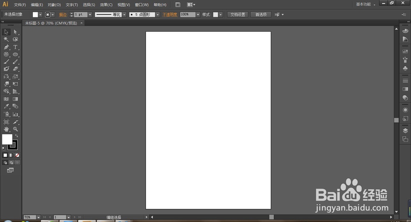Open the Artboards panel icon
This screenshot has height=222, width=411.
coord(405,139)
